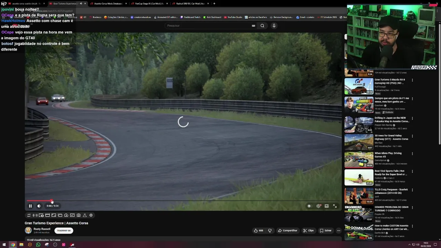Open the G1 bookmark
Viewport: 441px width, 248px height.
click(x=83, y=17)
